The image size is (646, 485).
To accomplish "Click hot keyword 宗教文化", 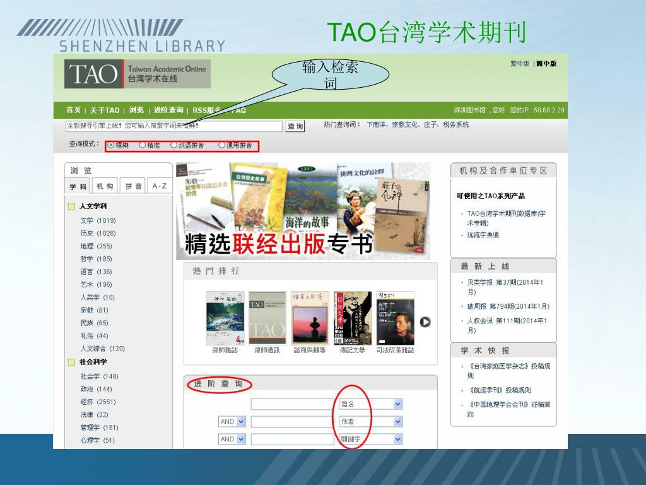I will [404, 124].
